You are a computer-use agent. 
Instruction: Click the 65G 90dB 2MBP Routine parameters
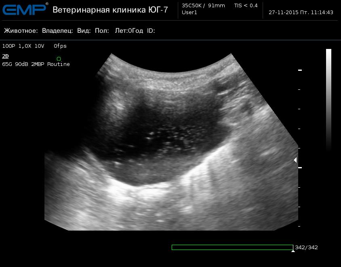tap(36, 64)
